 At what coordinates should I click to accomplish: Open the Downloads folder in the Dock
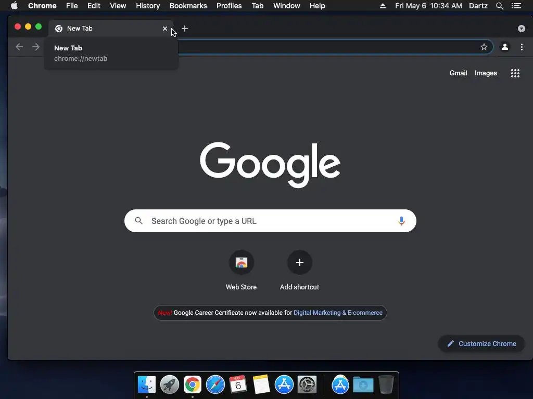pos(363,384)
